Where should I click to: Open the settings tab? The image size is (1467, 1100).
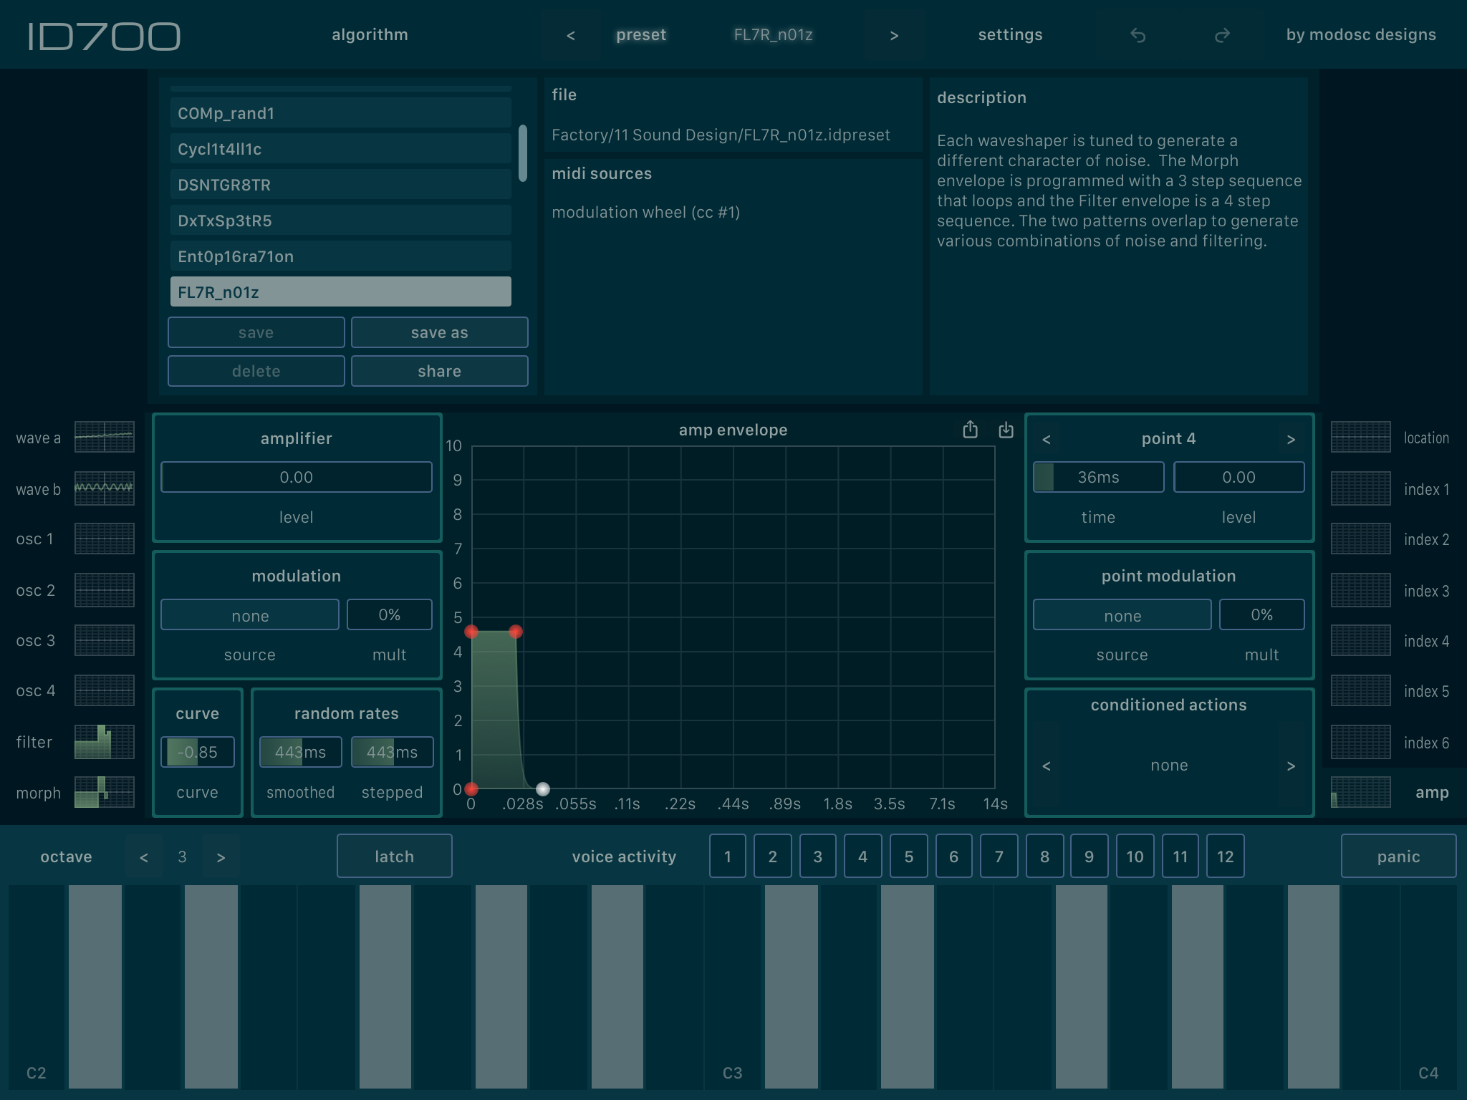(x=1010, y=34)
